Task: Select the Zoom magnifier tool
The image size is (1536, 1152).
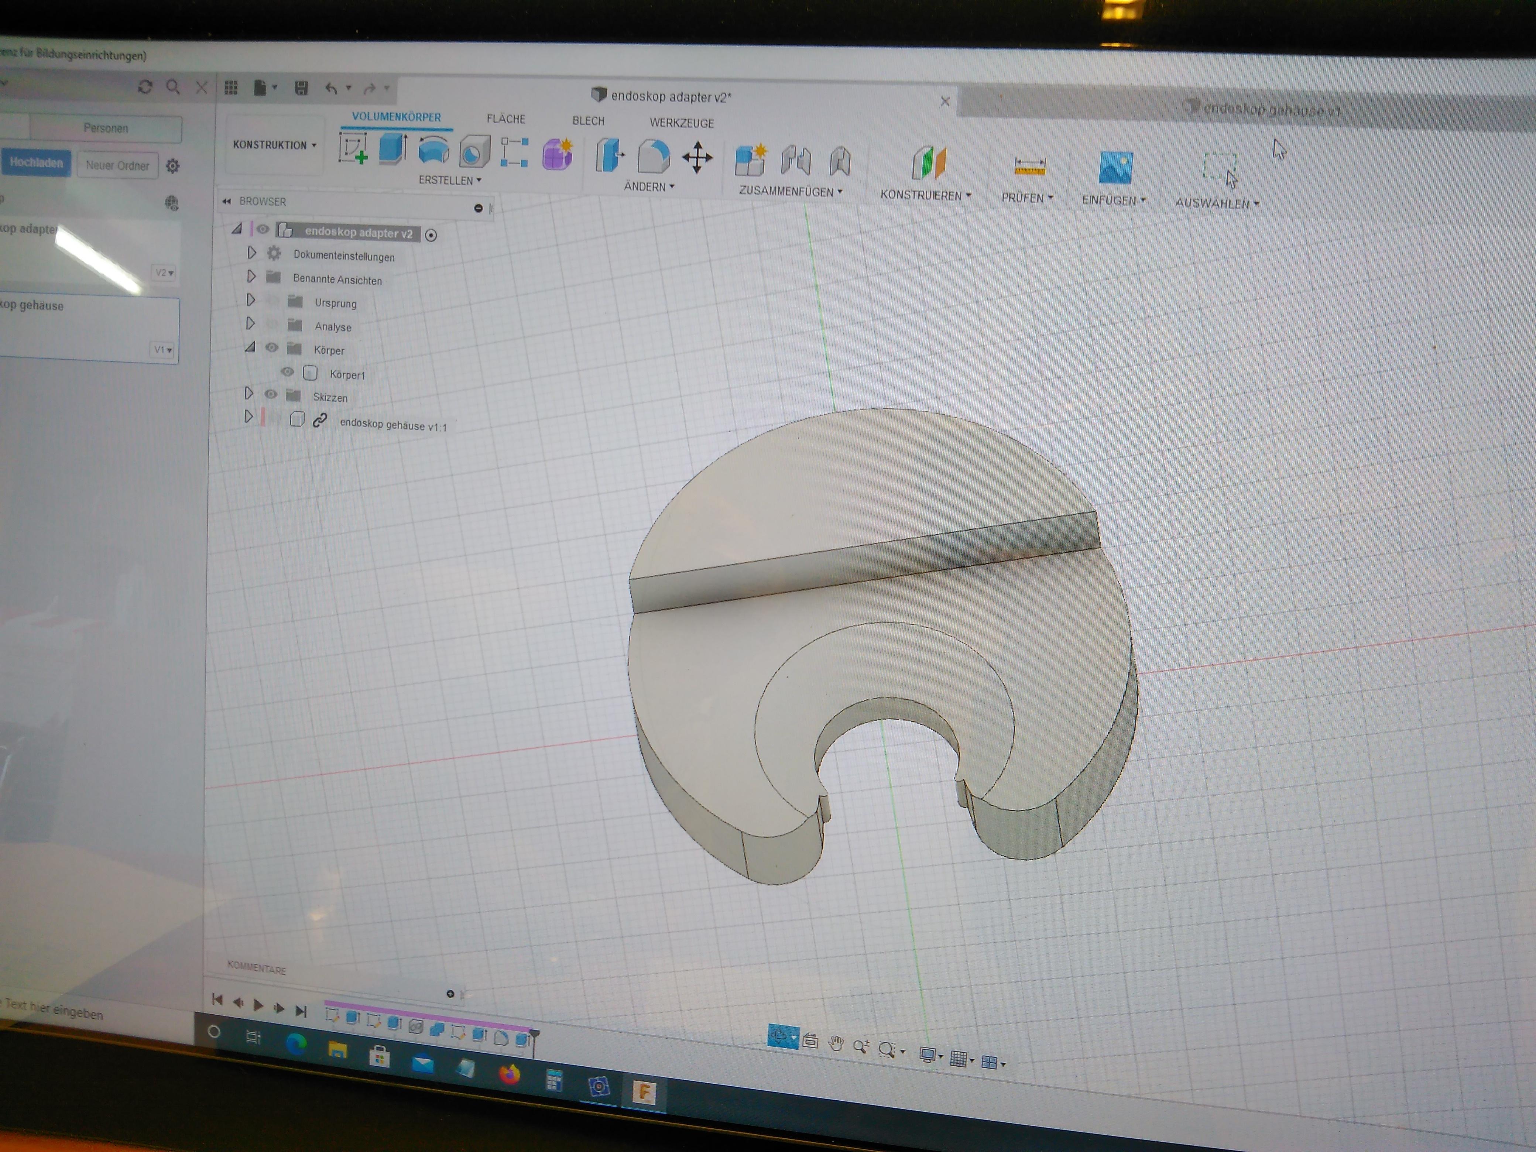Action: [x=860, y=1046]
